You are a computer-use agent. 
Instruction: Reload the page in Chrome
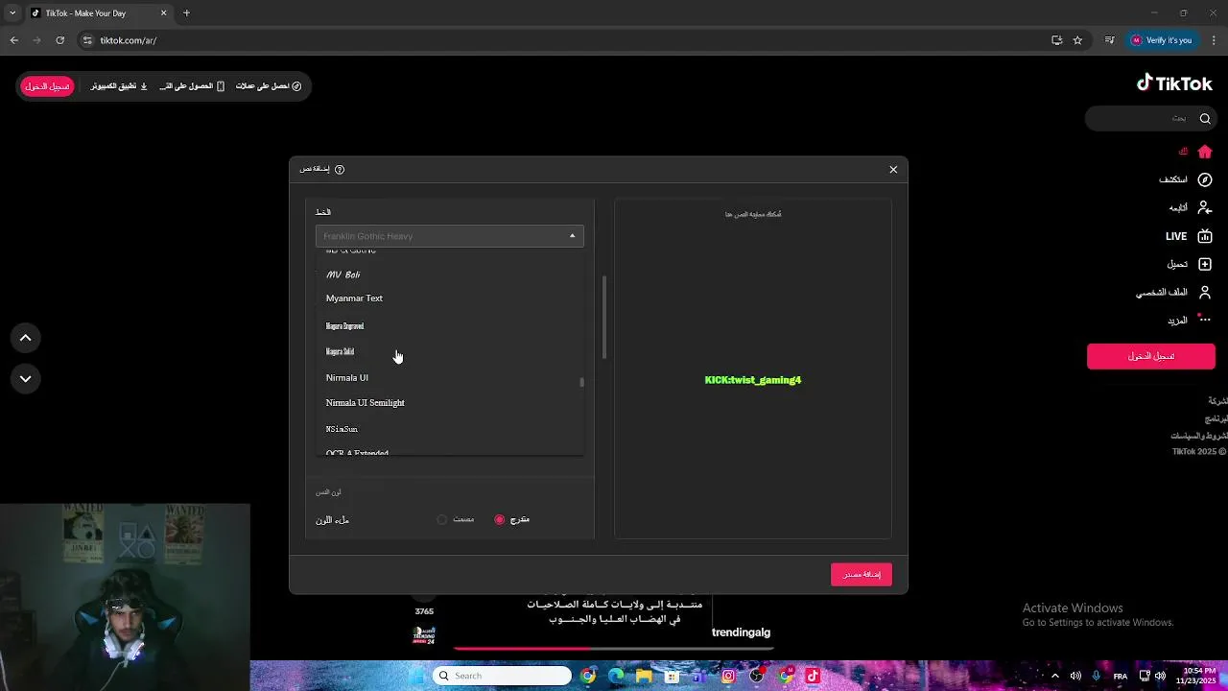pos(59,40)
